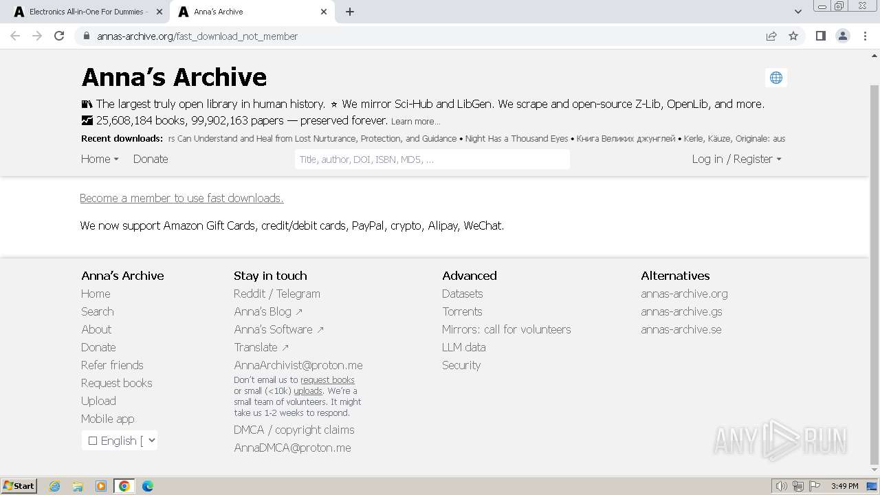Expand the Home dropdown menu

100,159
